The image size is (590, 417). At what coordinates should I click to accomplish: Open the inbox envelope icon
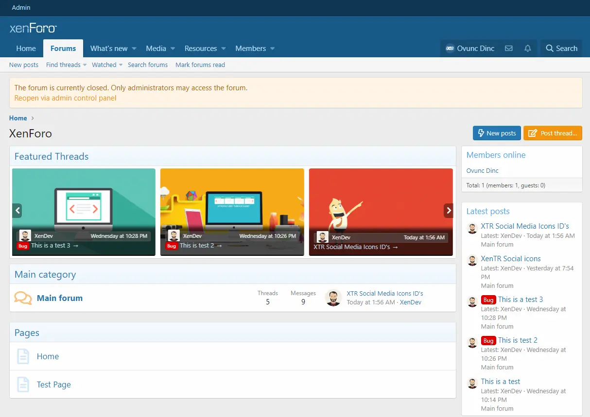509,49
